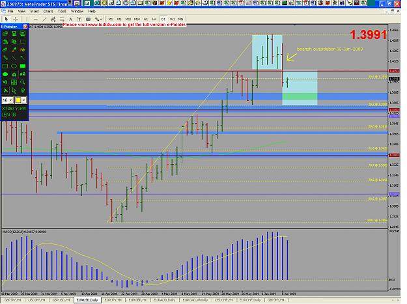Select the E-Pointer filled ellipse tool

(x=5, y=74)
